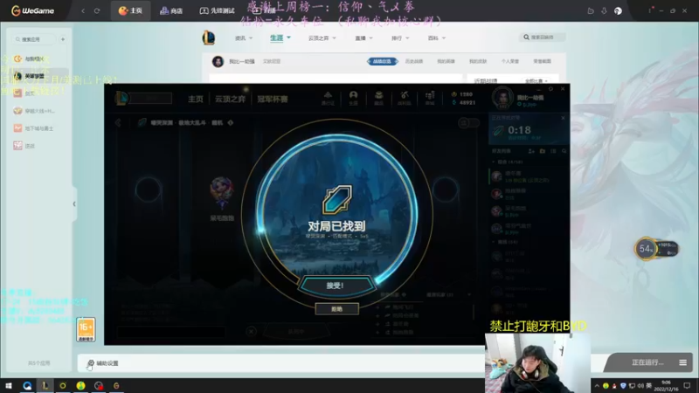This screenshot has height=393, width=699.
Task: Switch to the 我的英雄 tab
Action: click(x=446, y=61)
